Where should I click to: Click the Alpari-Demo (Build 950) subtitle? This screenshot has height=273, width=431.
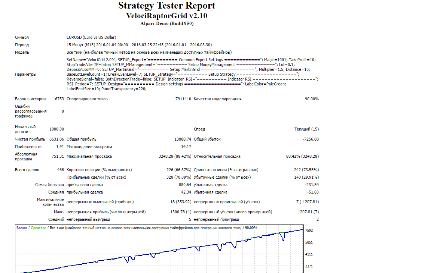pyautogui.click(x=167, y=23)
